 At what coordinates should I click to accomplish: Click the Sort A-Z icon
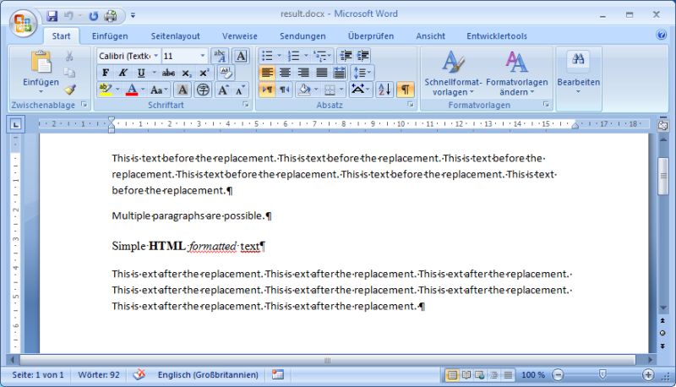pyautogui.click(x=384, y=90)
